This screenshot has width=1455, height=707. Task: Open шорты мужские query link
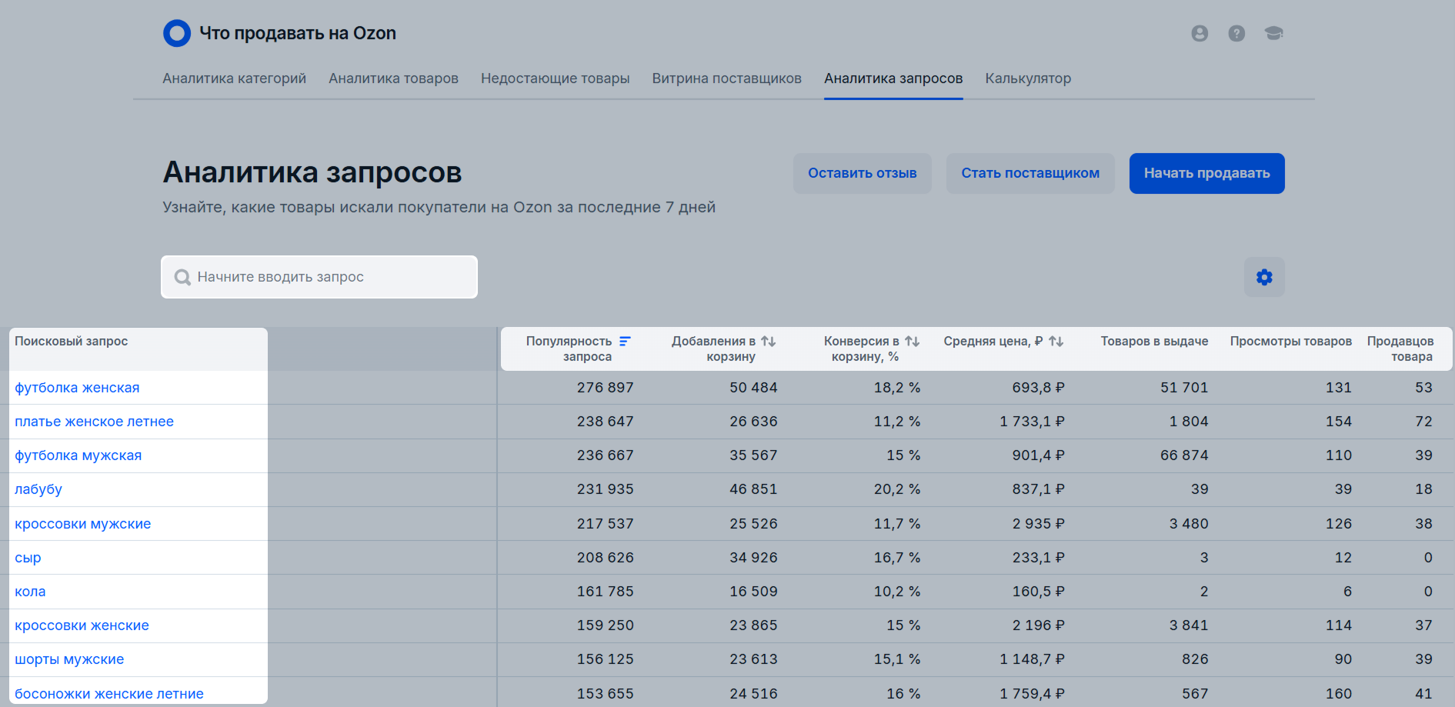pos(69,659)
